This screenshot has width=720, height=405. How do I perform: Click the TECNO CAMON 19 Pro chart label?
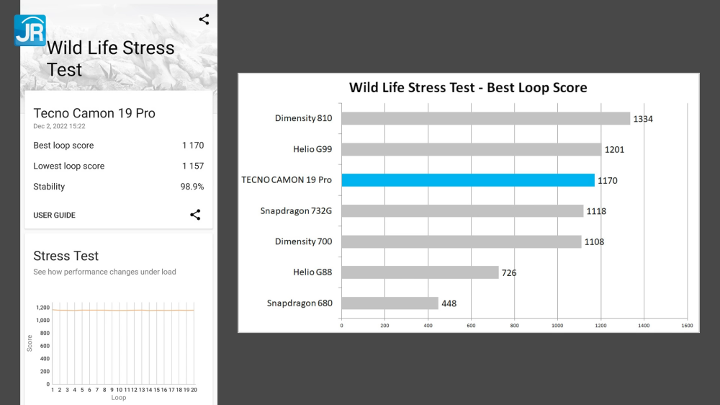[x=287, y=179]
